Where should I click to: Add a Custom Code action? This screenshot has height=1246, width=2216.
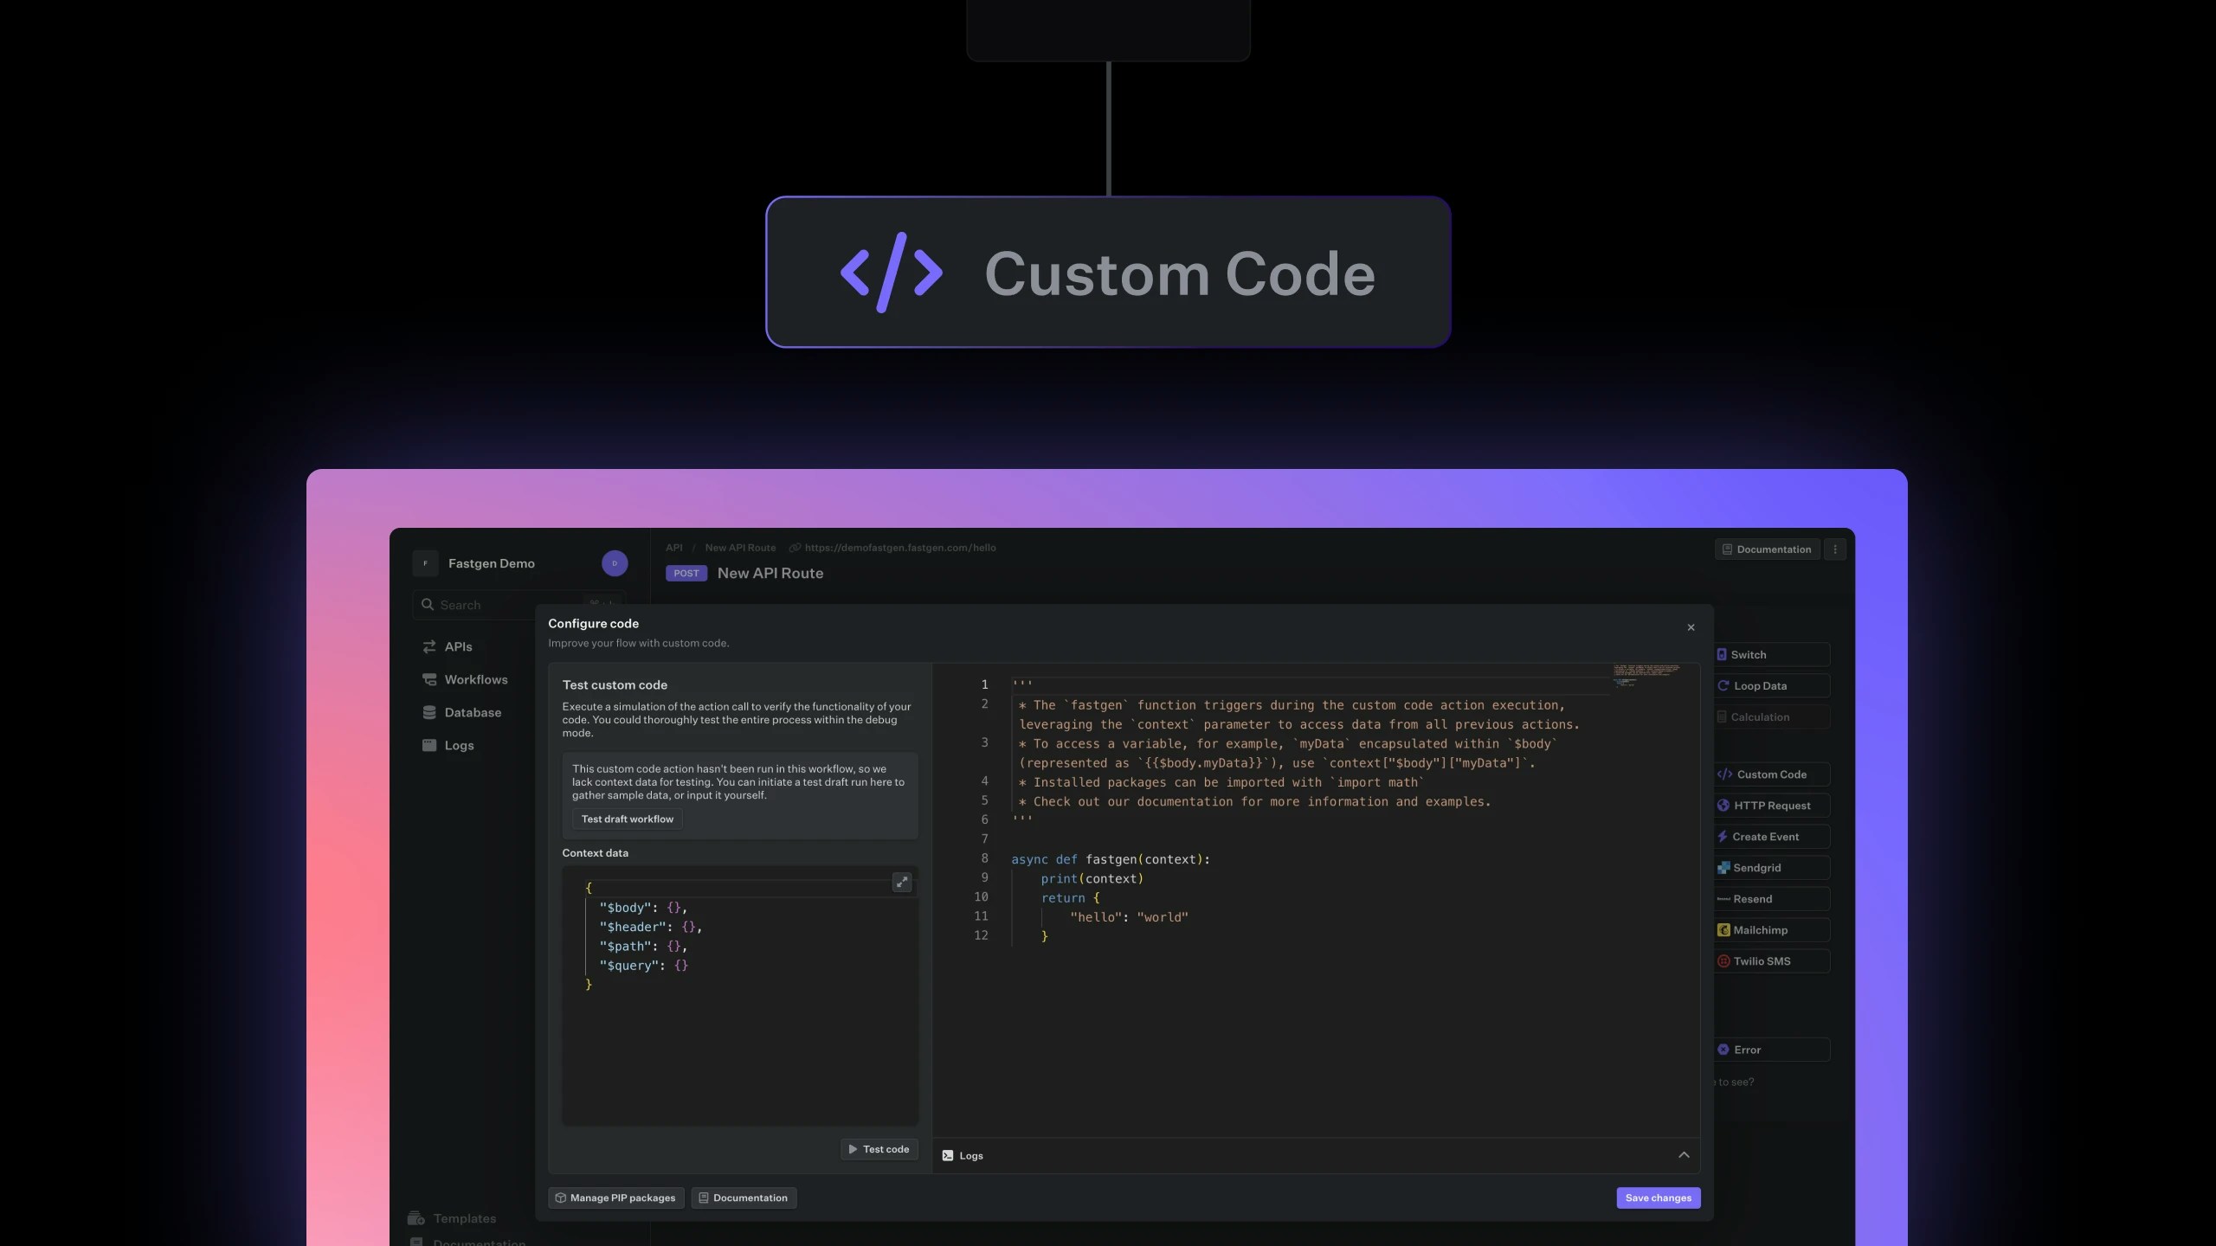1769,774
